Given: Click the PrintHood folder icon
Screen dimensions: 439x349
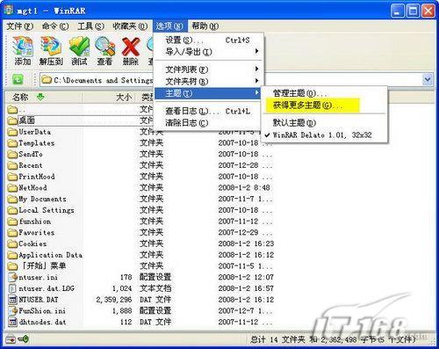Looking at the screenshot, I should pyautogui.click(x=12, y=177).
